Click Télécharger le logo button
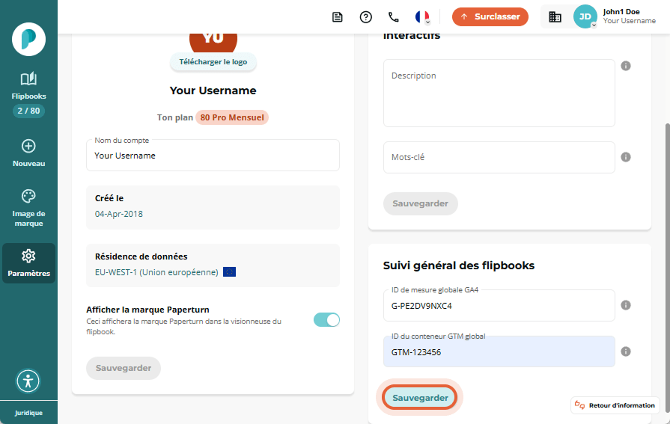The image size is (670, 424). coord(213,62)
